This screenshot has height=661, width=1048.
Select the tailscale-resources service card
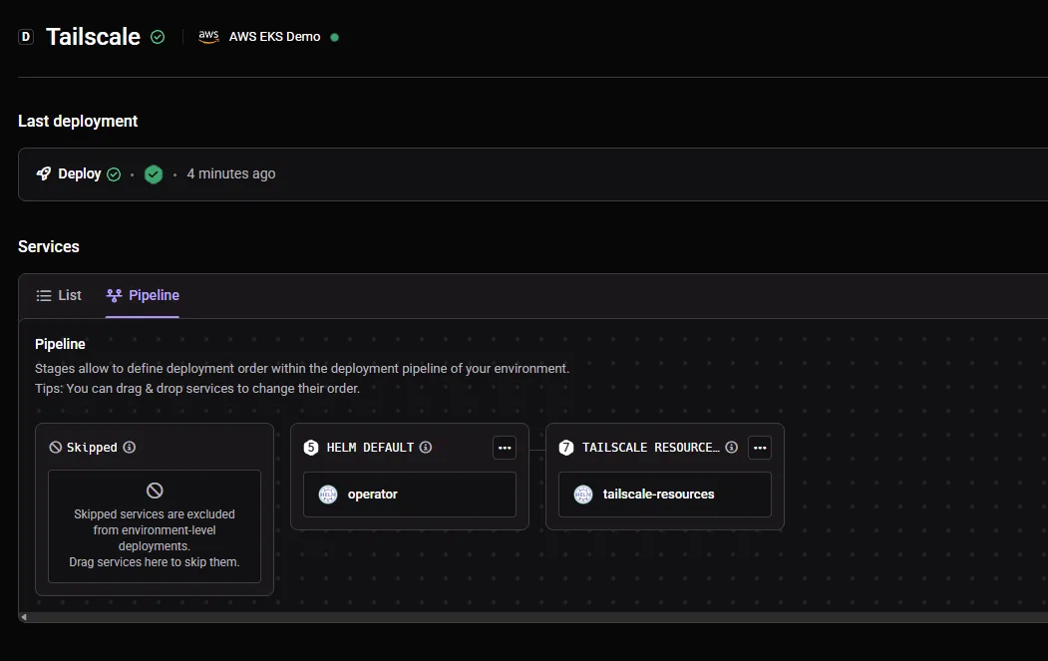[665, 495]
